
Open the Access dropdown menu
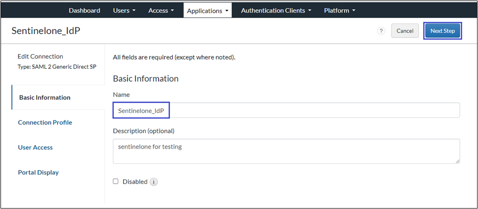(161, 10)
